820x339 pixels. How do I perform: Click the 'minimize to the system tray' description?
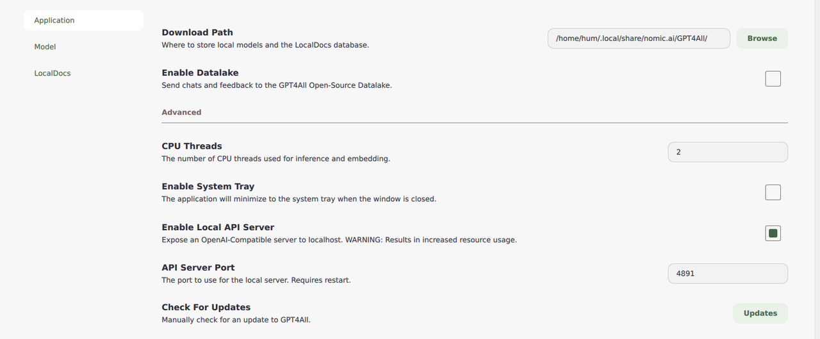(x=299, y=199)
